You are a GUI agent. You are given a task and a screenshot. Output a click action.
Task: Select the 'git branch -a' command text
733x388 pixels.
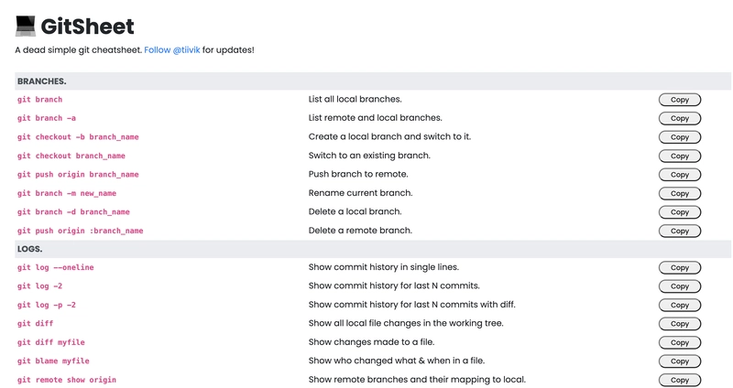click(x=47, y=118)
